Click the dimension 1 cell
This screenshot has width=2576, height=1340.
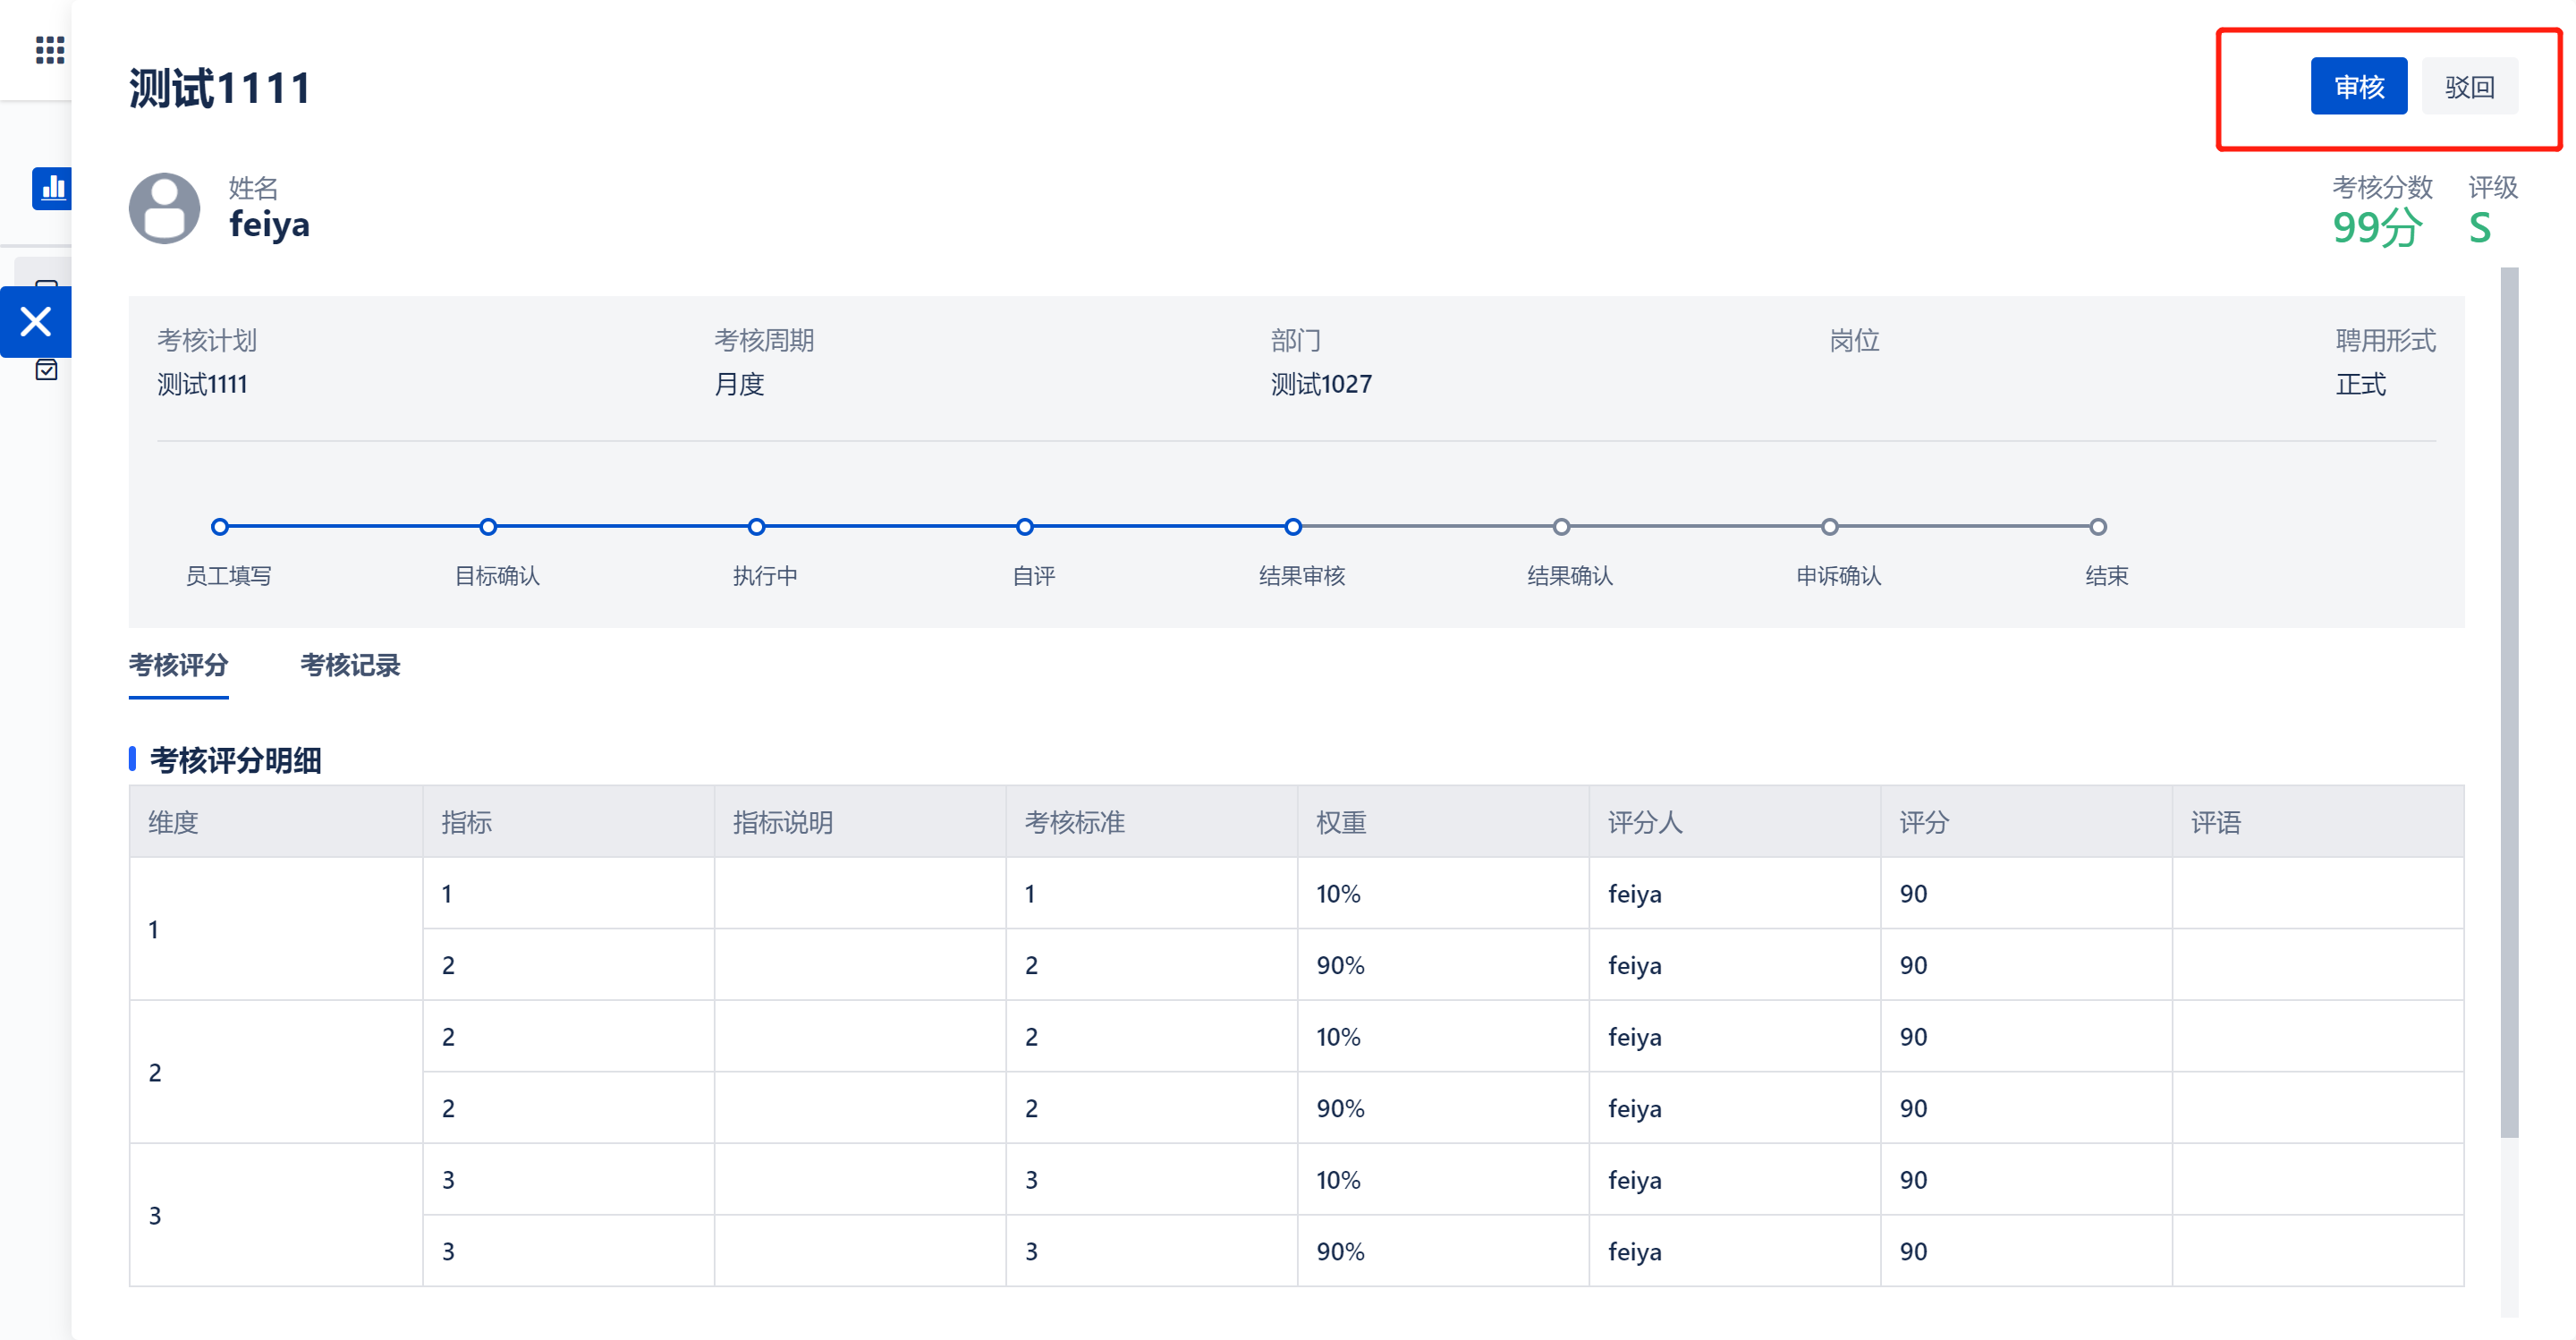(x=276, y=929)
